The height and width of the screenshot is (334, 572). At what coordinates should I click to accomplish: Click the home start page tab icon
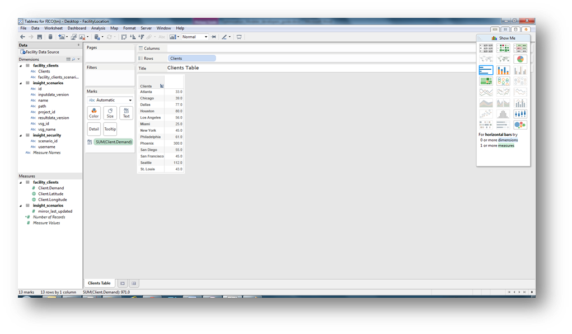pyautogui.click(x=526, y=29)
